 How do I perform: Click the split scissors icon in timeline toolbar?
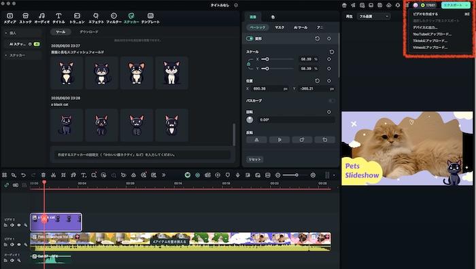click(53, 175)
